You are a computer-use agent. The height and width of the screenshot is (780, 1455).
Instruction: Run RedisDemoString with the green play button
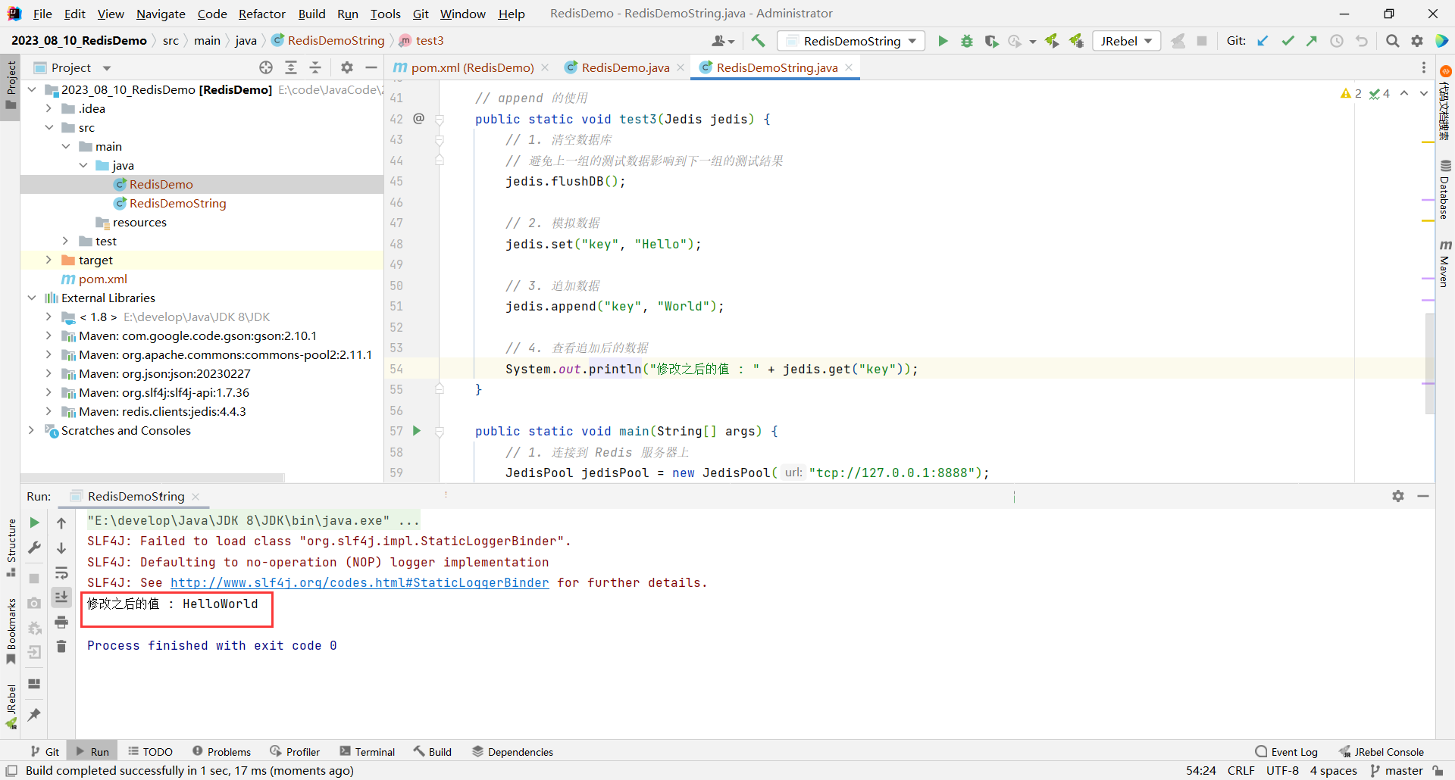click(x=943, y=41)
